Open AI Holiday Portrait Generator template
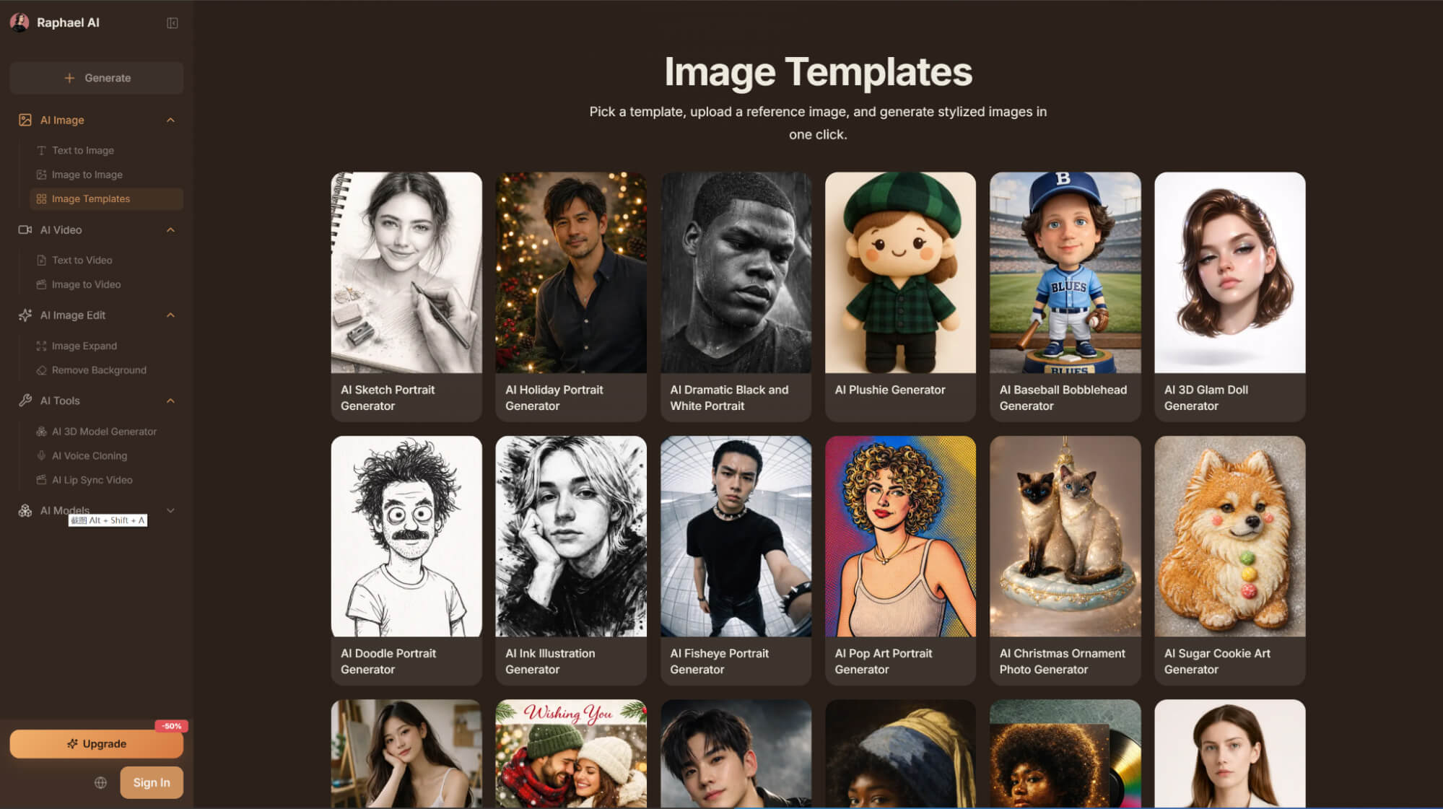 (x=571, y=297)
